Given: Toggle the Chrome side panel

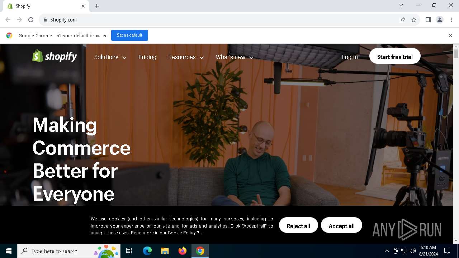Looking at the screenshot, I should coord(428,20).
